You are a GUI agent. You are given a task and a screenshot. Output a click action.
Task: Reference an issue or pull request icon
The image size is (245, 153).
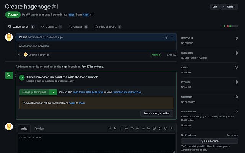click(x=166, y=128)
